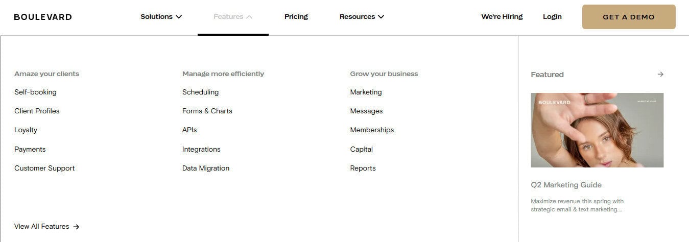The height and width of the screenshot is (242, 689).
Task: Open Self-booking feature page
Action: coord(35,92)
